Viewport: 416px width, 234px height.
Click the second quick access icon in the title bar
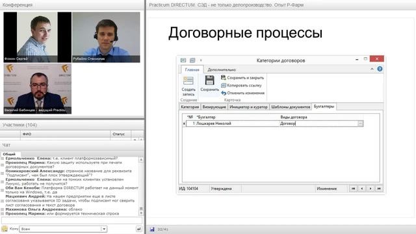192,60
